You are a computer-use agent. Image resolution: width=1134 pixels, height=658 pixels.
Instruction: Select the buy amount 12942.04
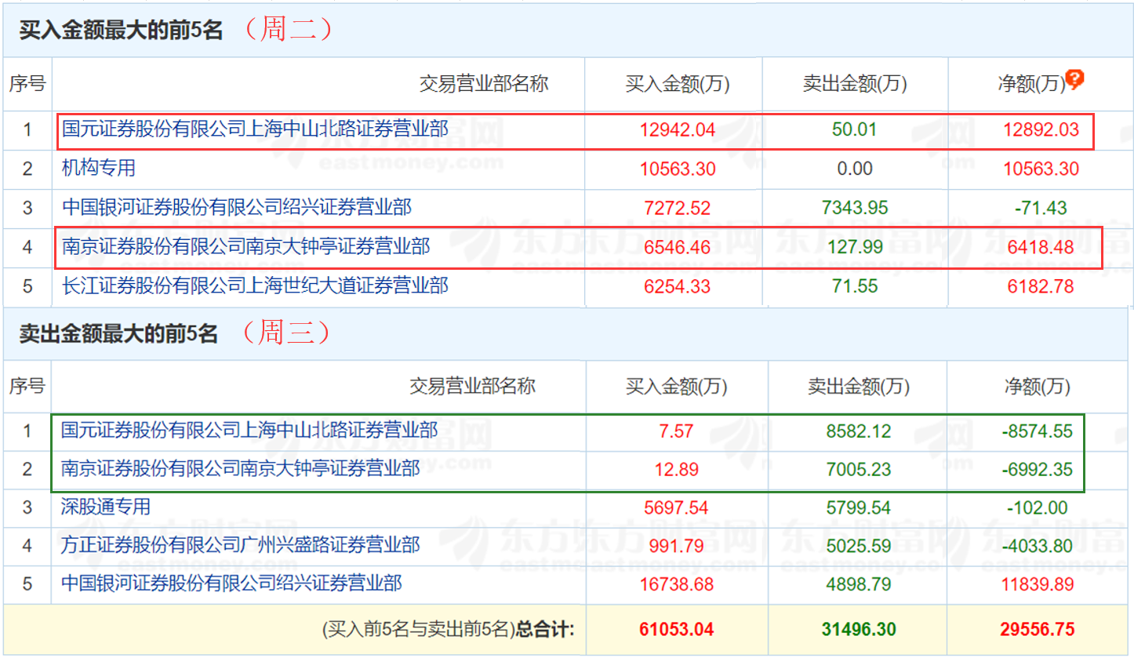pos(678,130)
